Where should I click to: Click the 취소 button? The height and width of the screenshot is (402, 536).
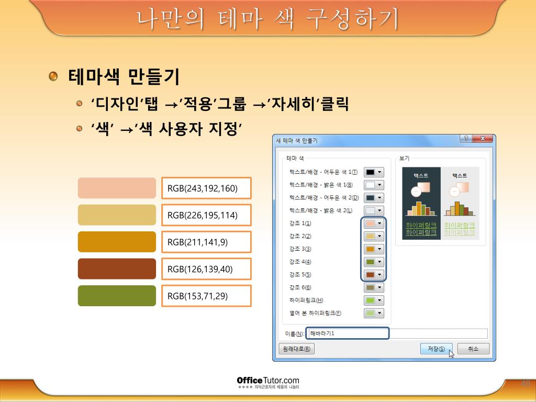[x=473, y=349]
